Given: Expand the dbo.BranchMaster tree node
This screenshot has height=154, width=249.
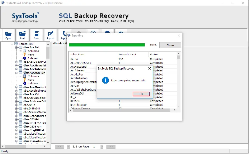Looking at the screenshot, I should (x=16, y=112).
